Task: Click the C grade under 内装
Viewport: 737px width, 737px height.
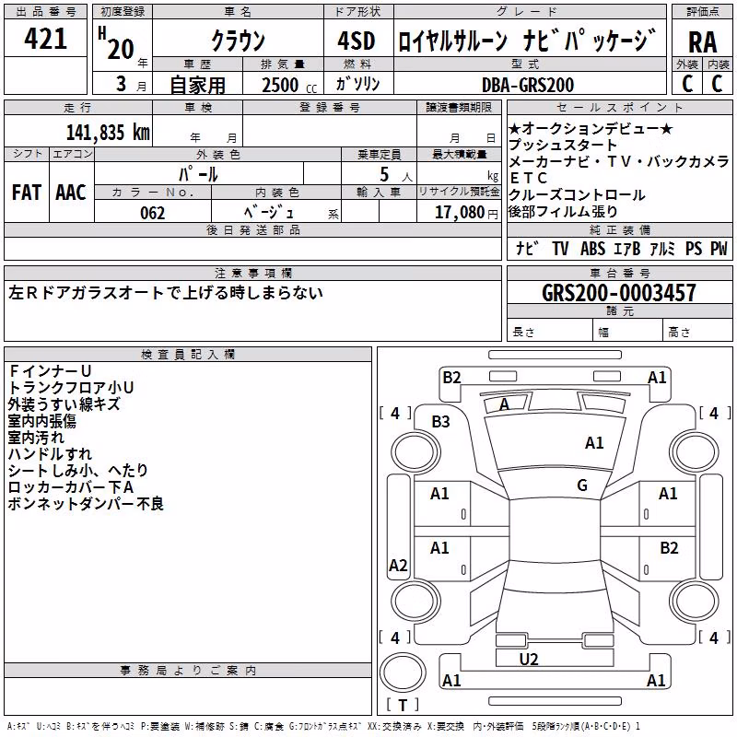Action: [717, 84]
